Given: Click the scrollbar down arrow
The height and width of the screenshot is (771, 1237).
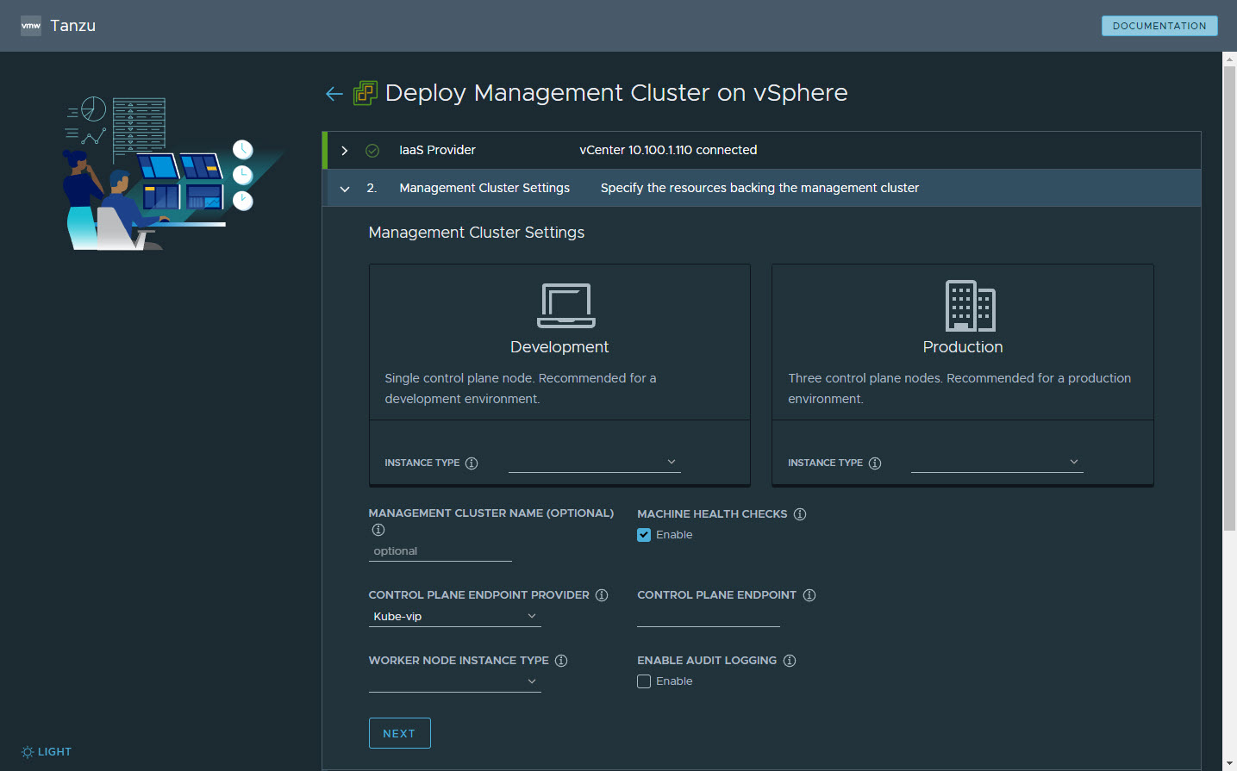Looking at the screenshot, I should 1229,763.
